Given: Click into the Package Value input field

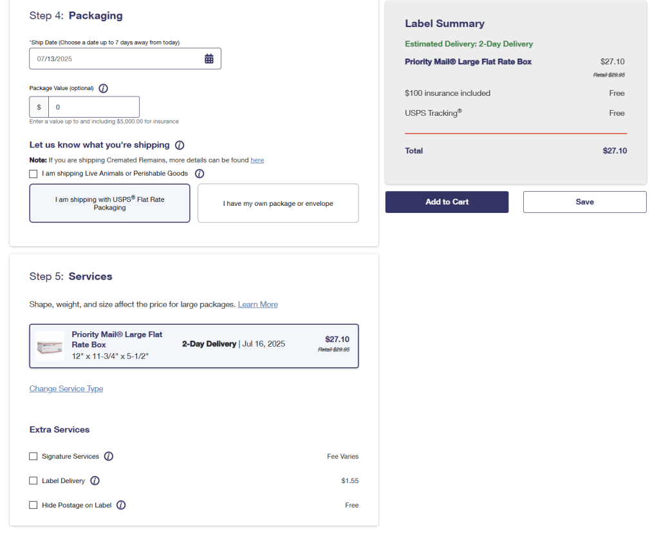Looking at the screenshot, I should tap(93, 107).
